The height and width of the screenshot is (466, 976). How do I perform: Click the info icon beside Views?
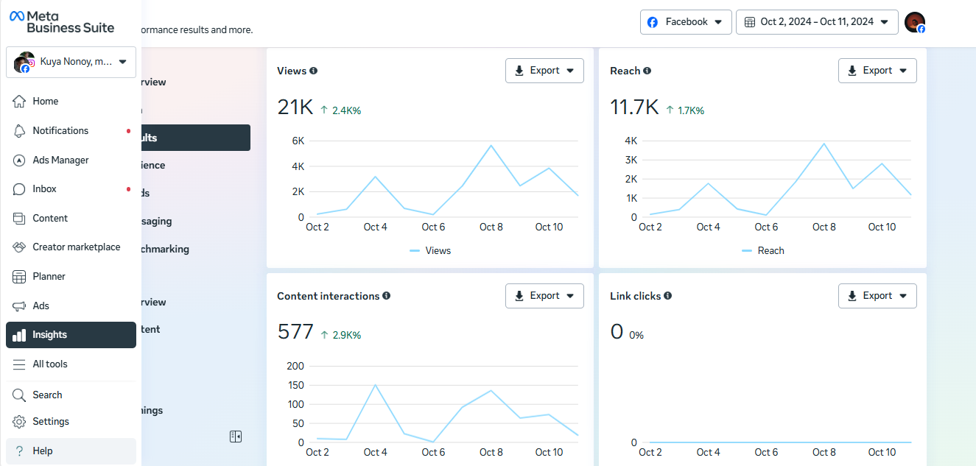314,71
